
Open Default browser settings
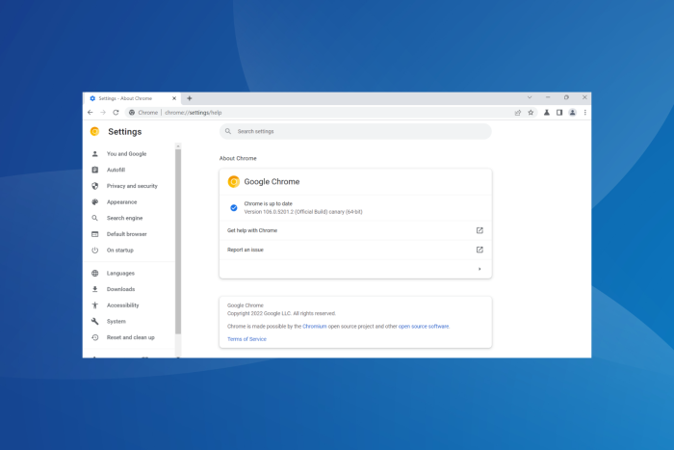point(129,234)
